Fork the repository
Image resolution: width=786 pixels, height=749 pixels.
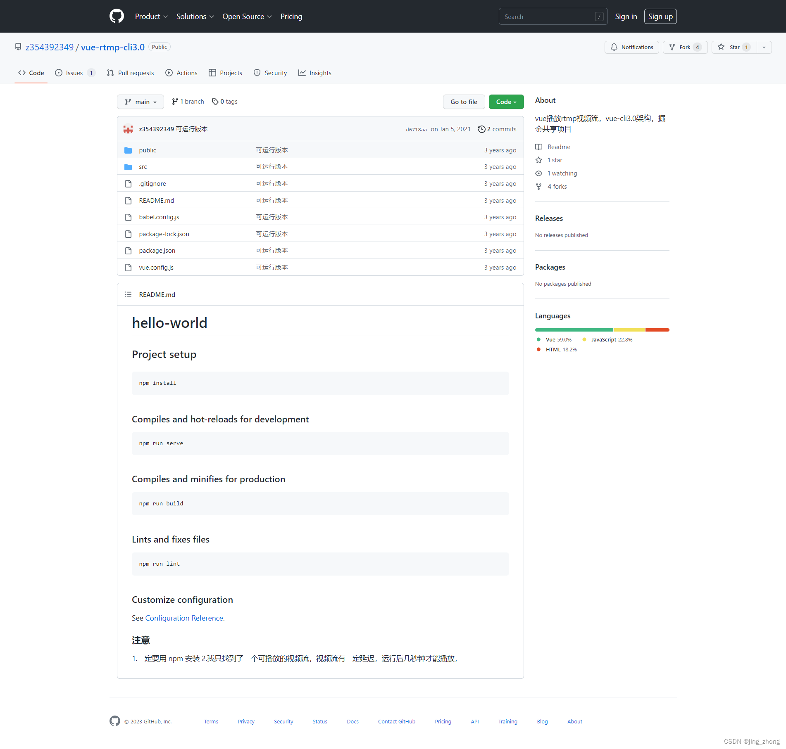tap(685, 47)
